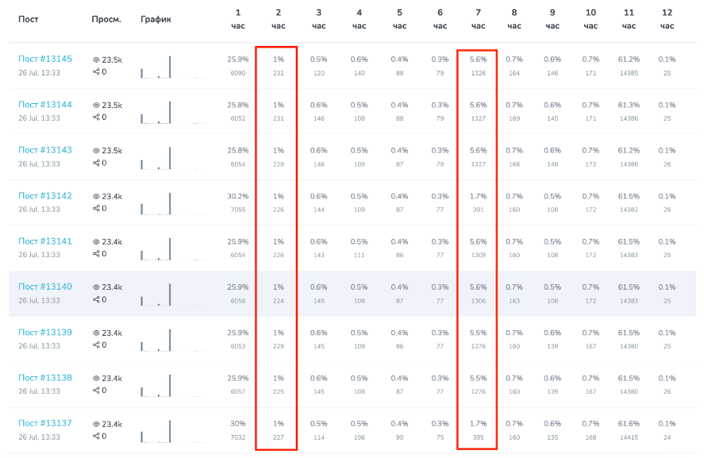
Task: Open the mini graph for Пост #13140
Action: click(x=174, y=294)
